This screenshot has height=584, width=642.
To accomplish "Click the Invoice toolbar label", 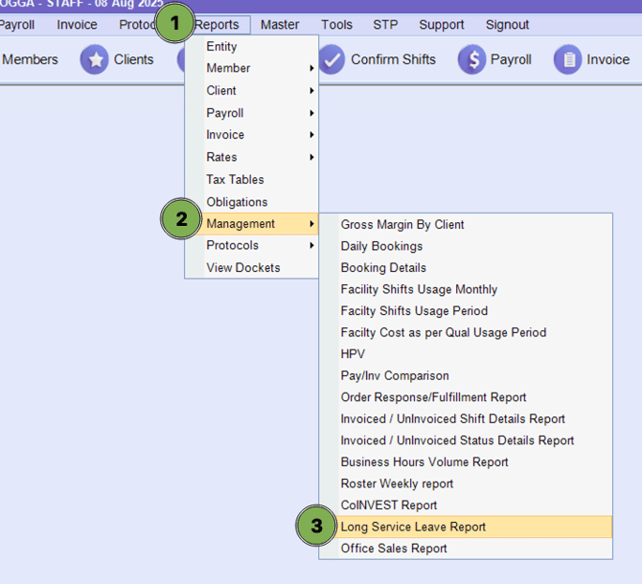I will pos(608,59).
